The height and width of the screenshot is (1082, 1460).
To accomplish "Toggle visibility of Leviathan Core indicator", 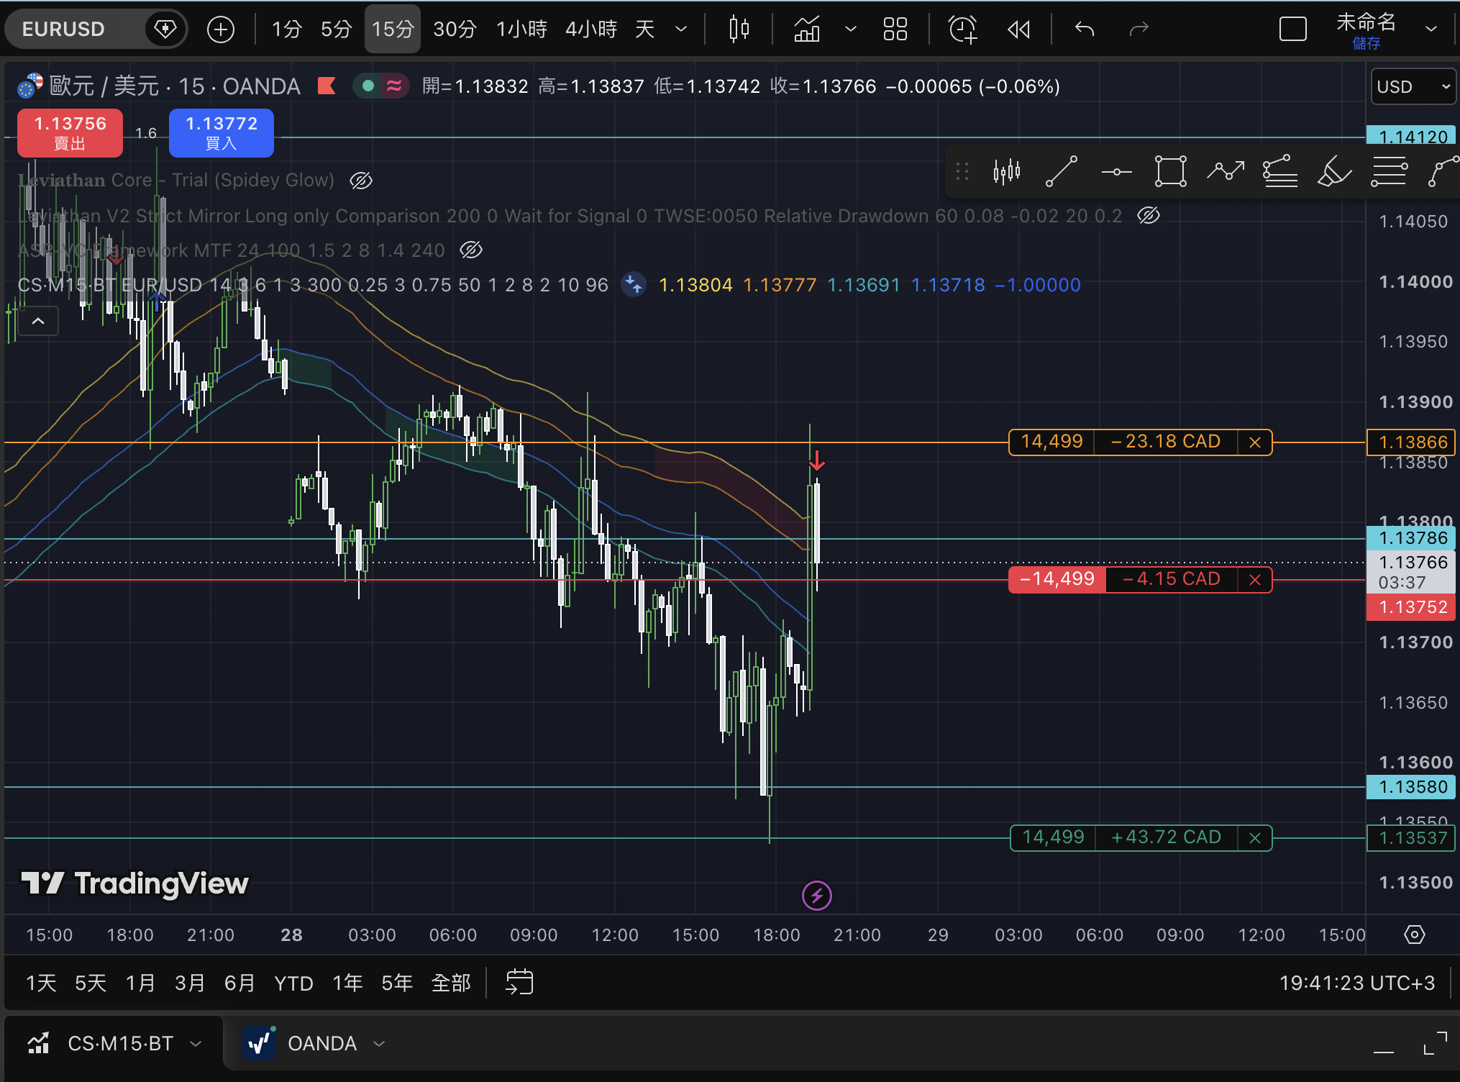I will tap(361, 180).
